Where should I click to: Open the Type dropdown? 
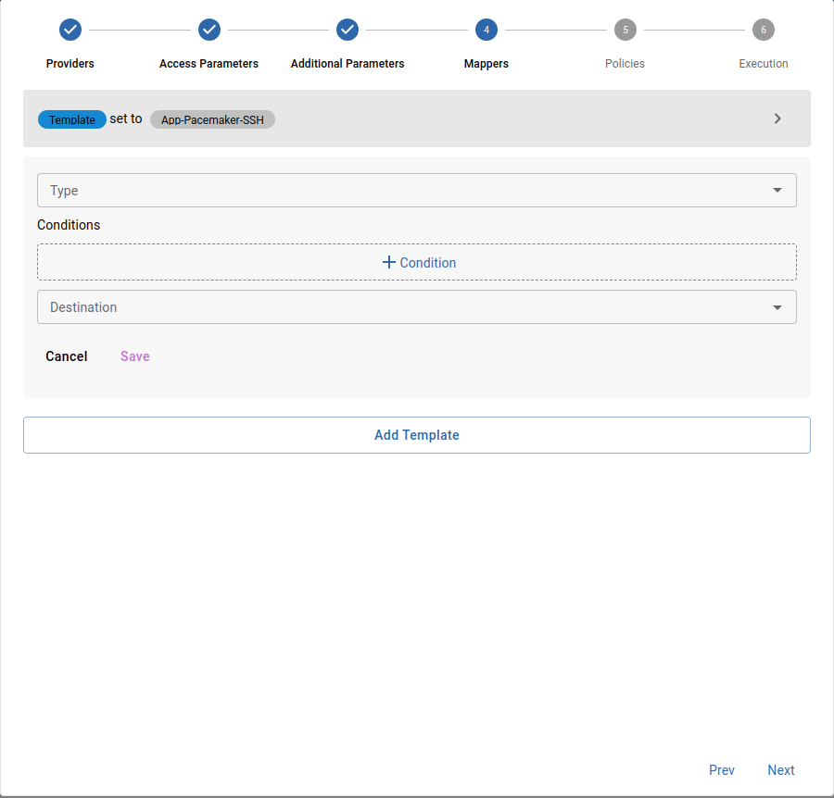pyautogui.click(x=416, y=191)
